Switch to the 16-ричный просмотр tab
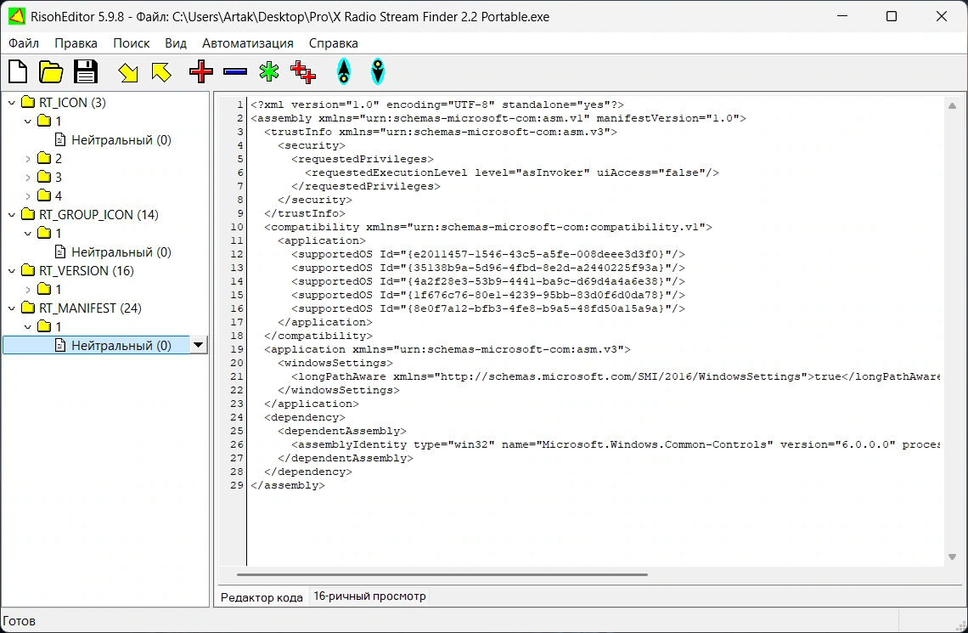Screen dimensions: 968x633 (369, 596)
